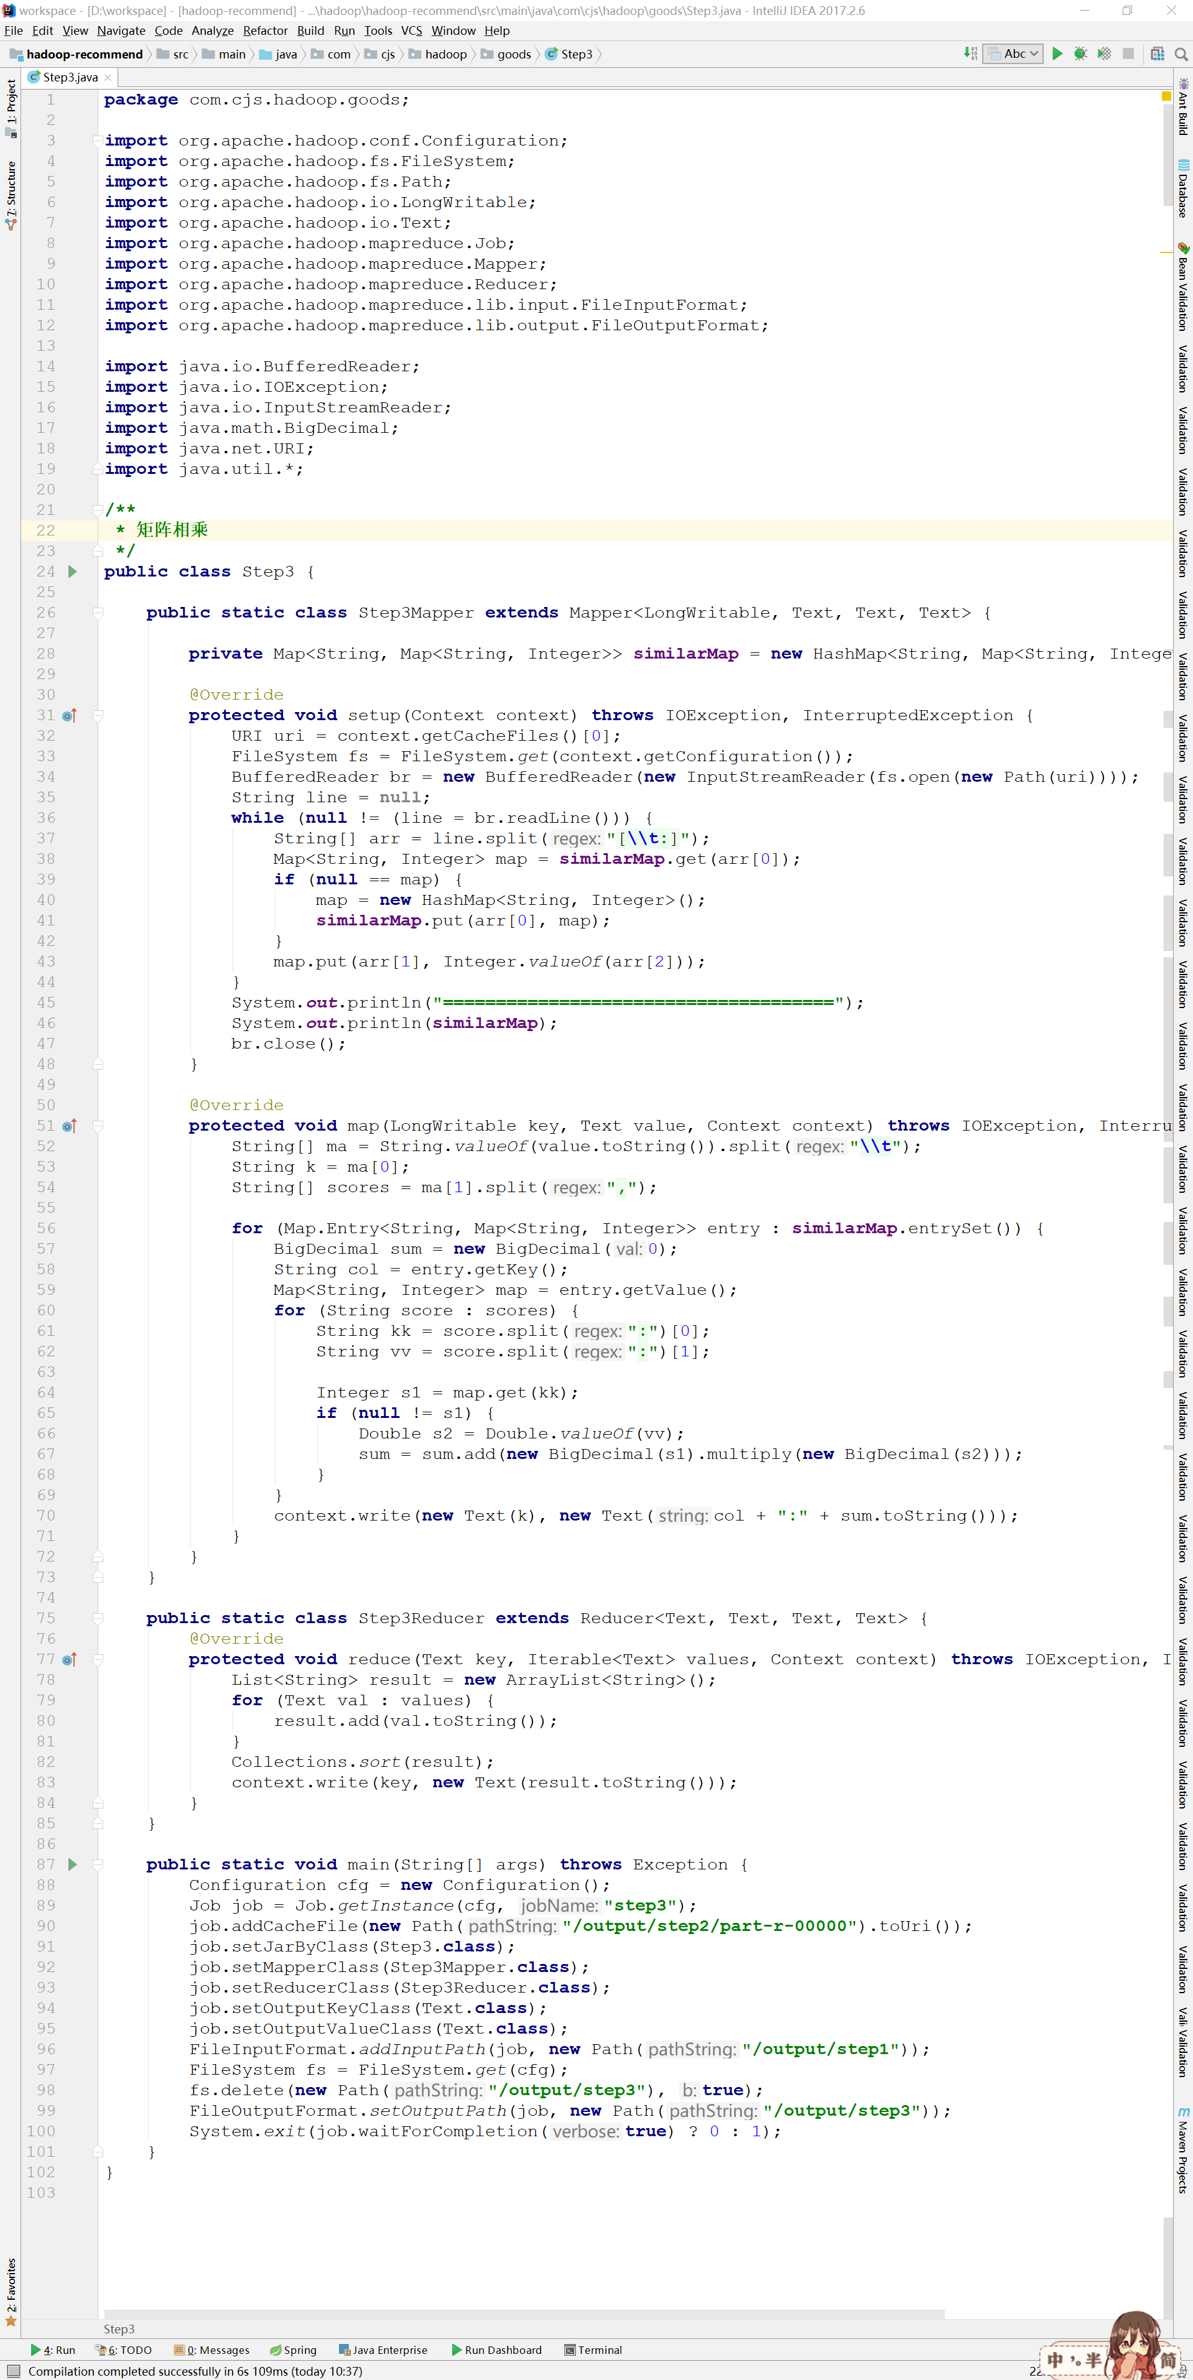Run with Coverage from the toolbar
Screen dimensions: 1193x2380
pos(1103,53)
